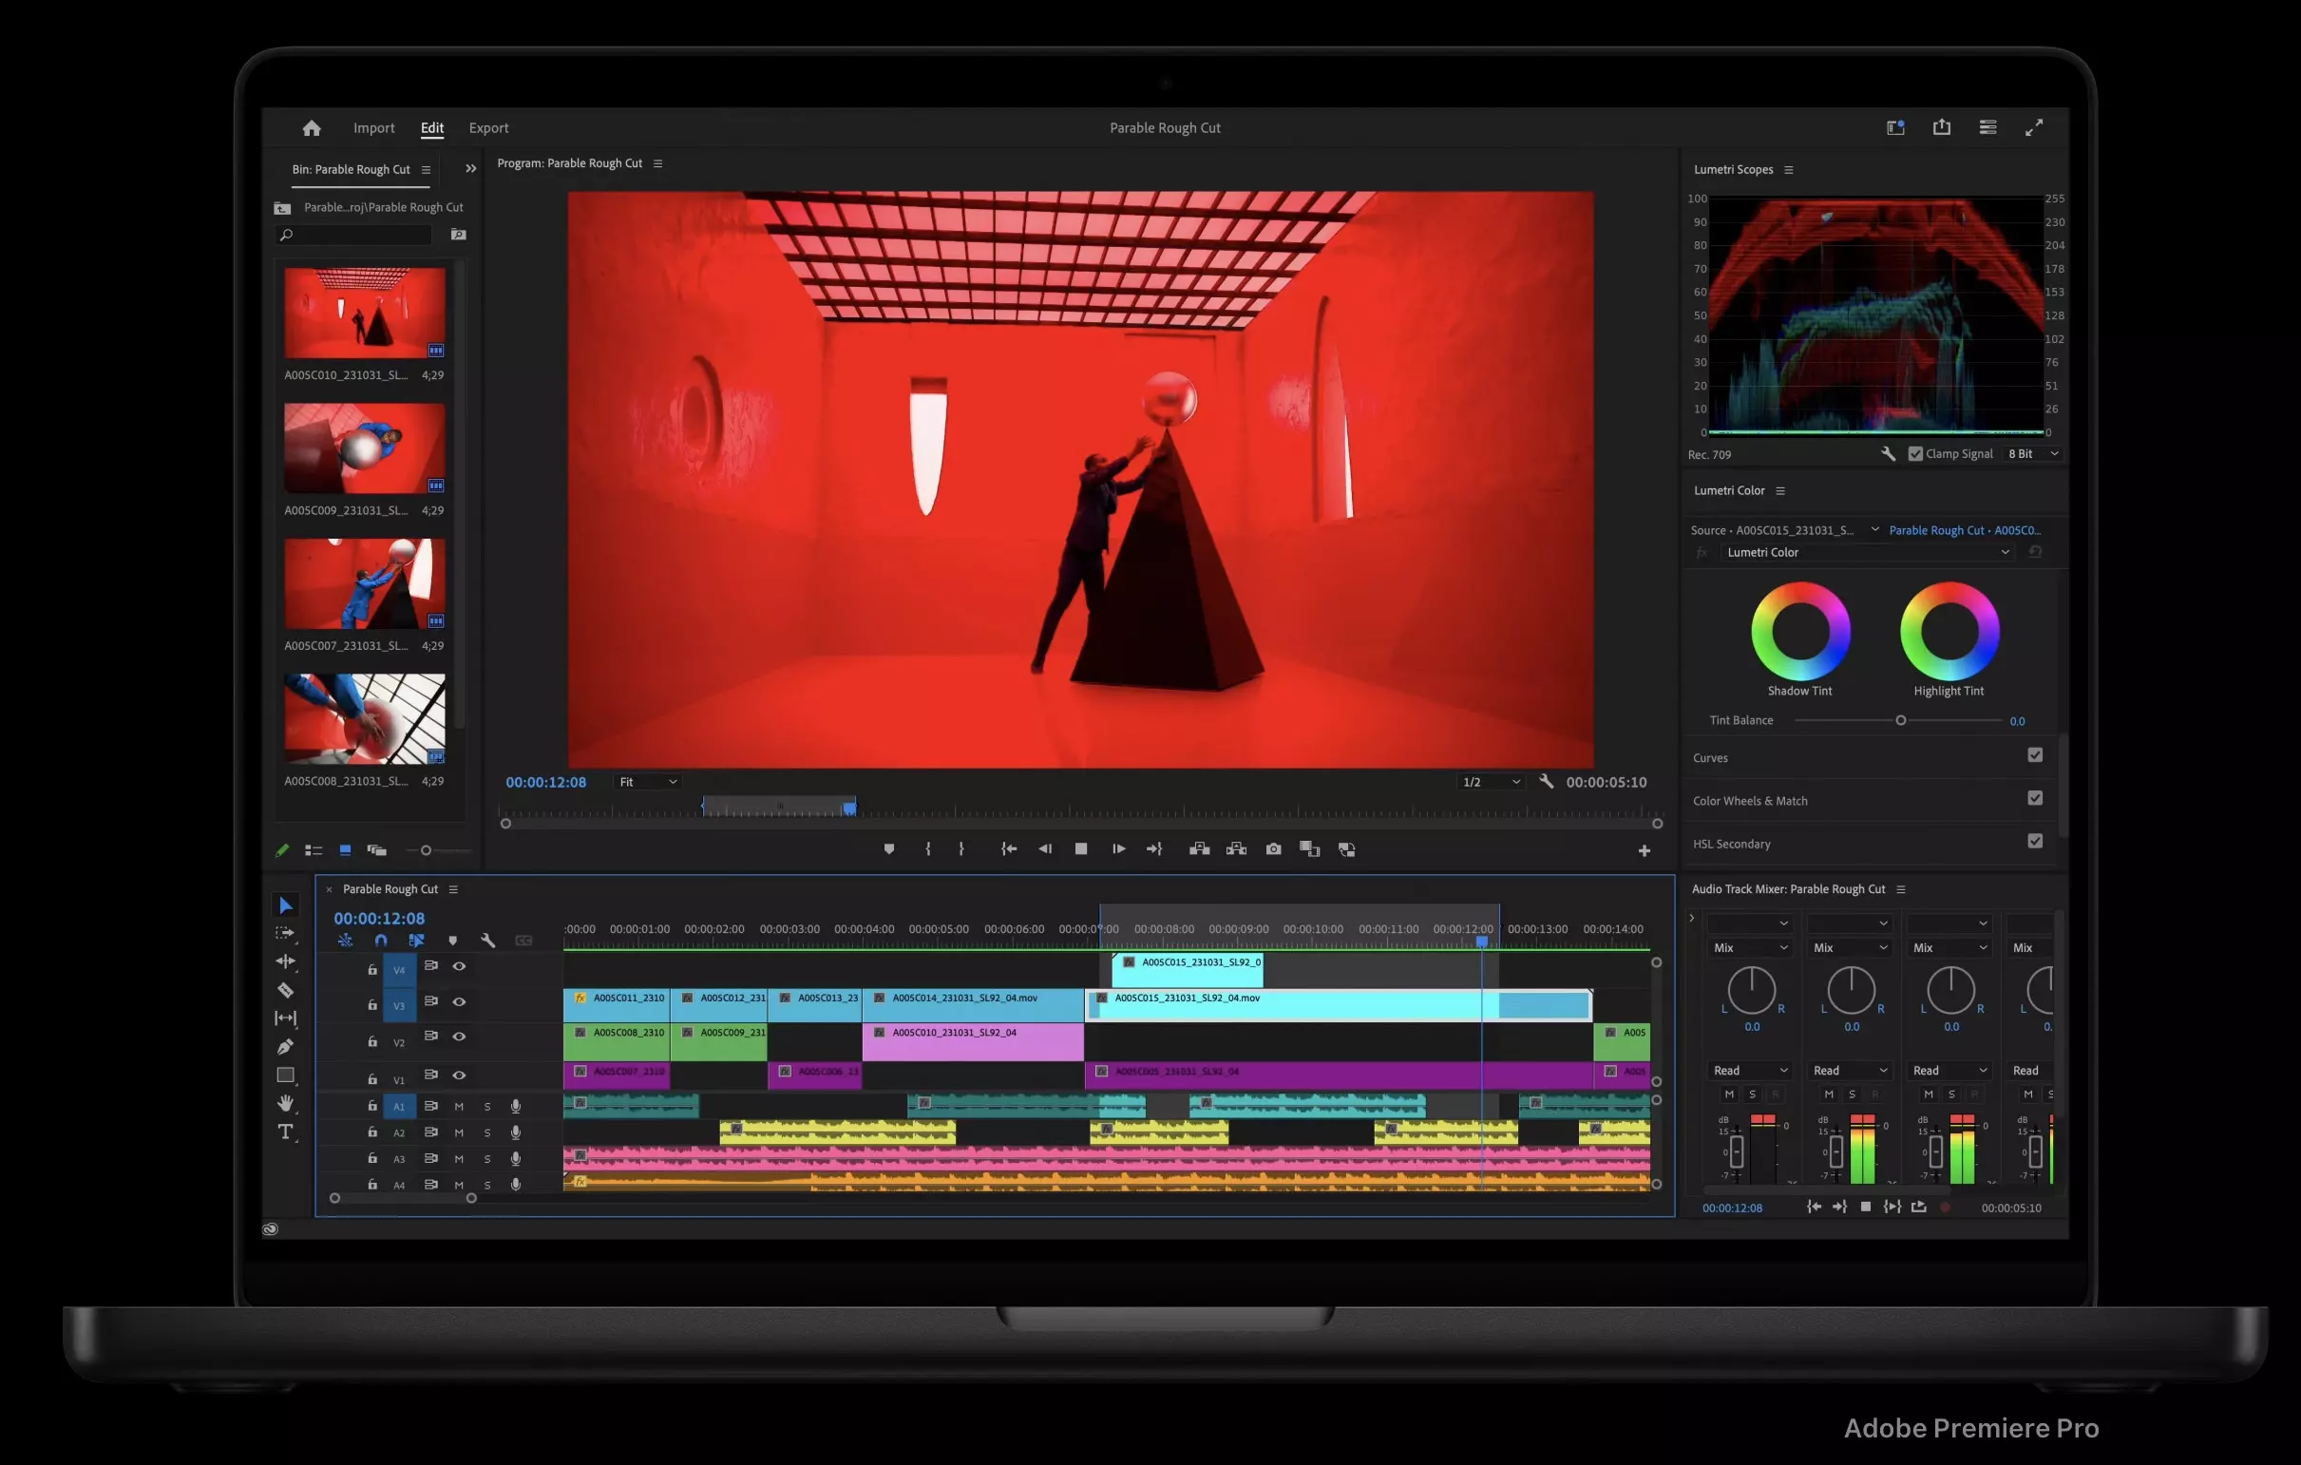The height and width of the screenshot is (1465, 2301).
Task: Open the Source A005C015 clip dropdown
Action: [1874, 530]
